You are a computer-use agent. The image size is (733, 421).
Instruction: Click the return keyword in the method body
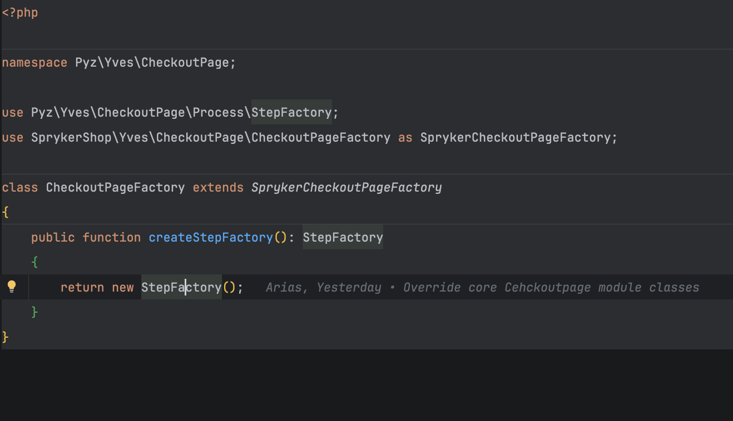point(82,287)
